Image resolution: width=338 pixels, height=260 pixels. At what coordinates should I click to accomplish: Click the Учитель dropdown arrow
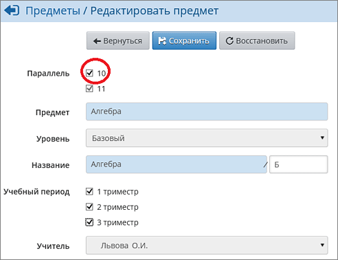tap(322, 245)
